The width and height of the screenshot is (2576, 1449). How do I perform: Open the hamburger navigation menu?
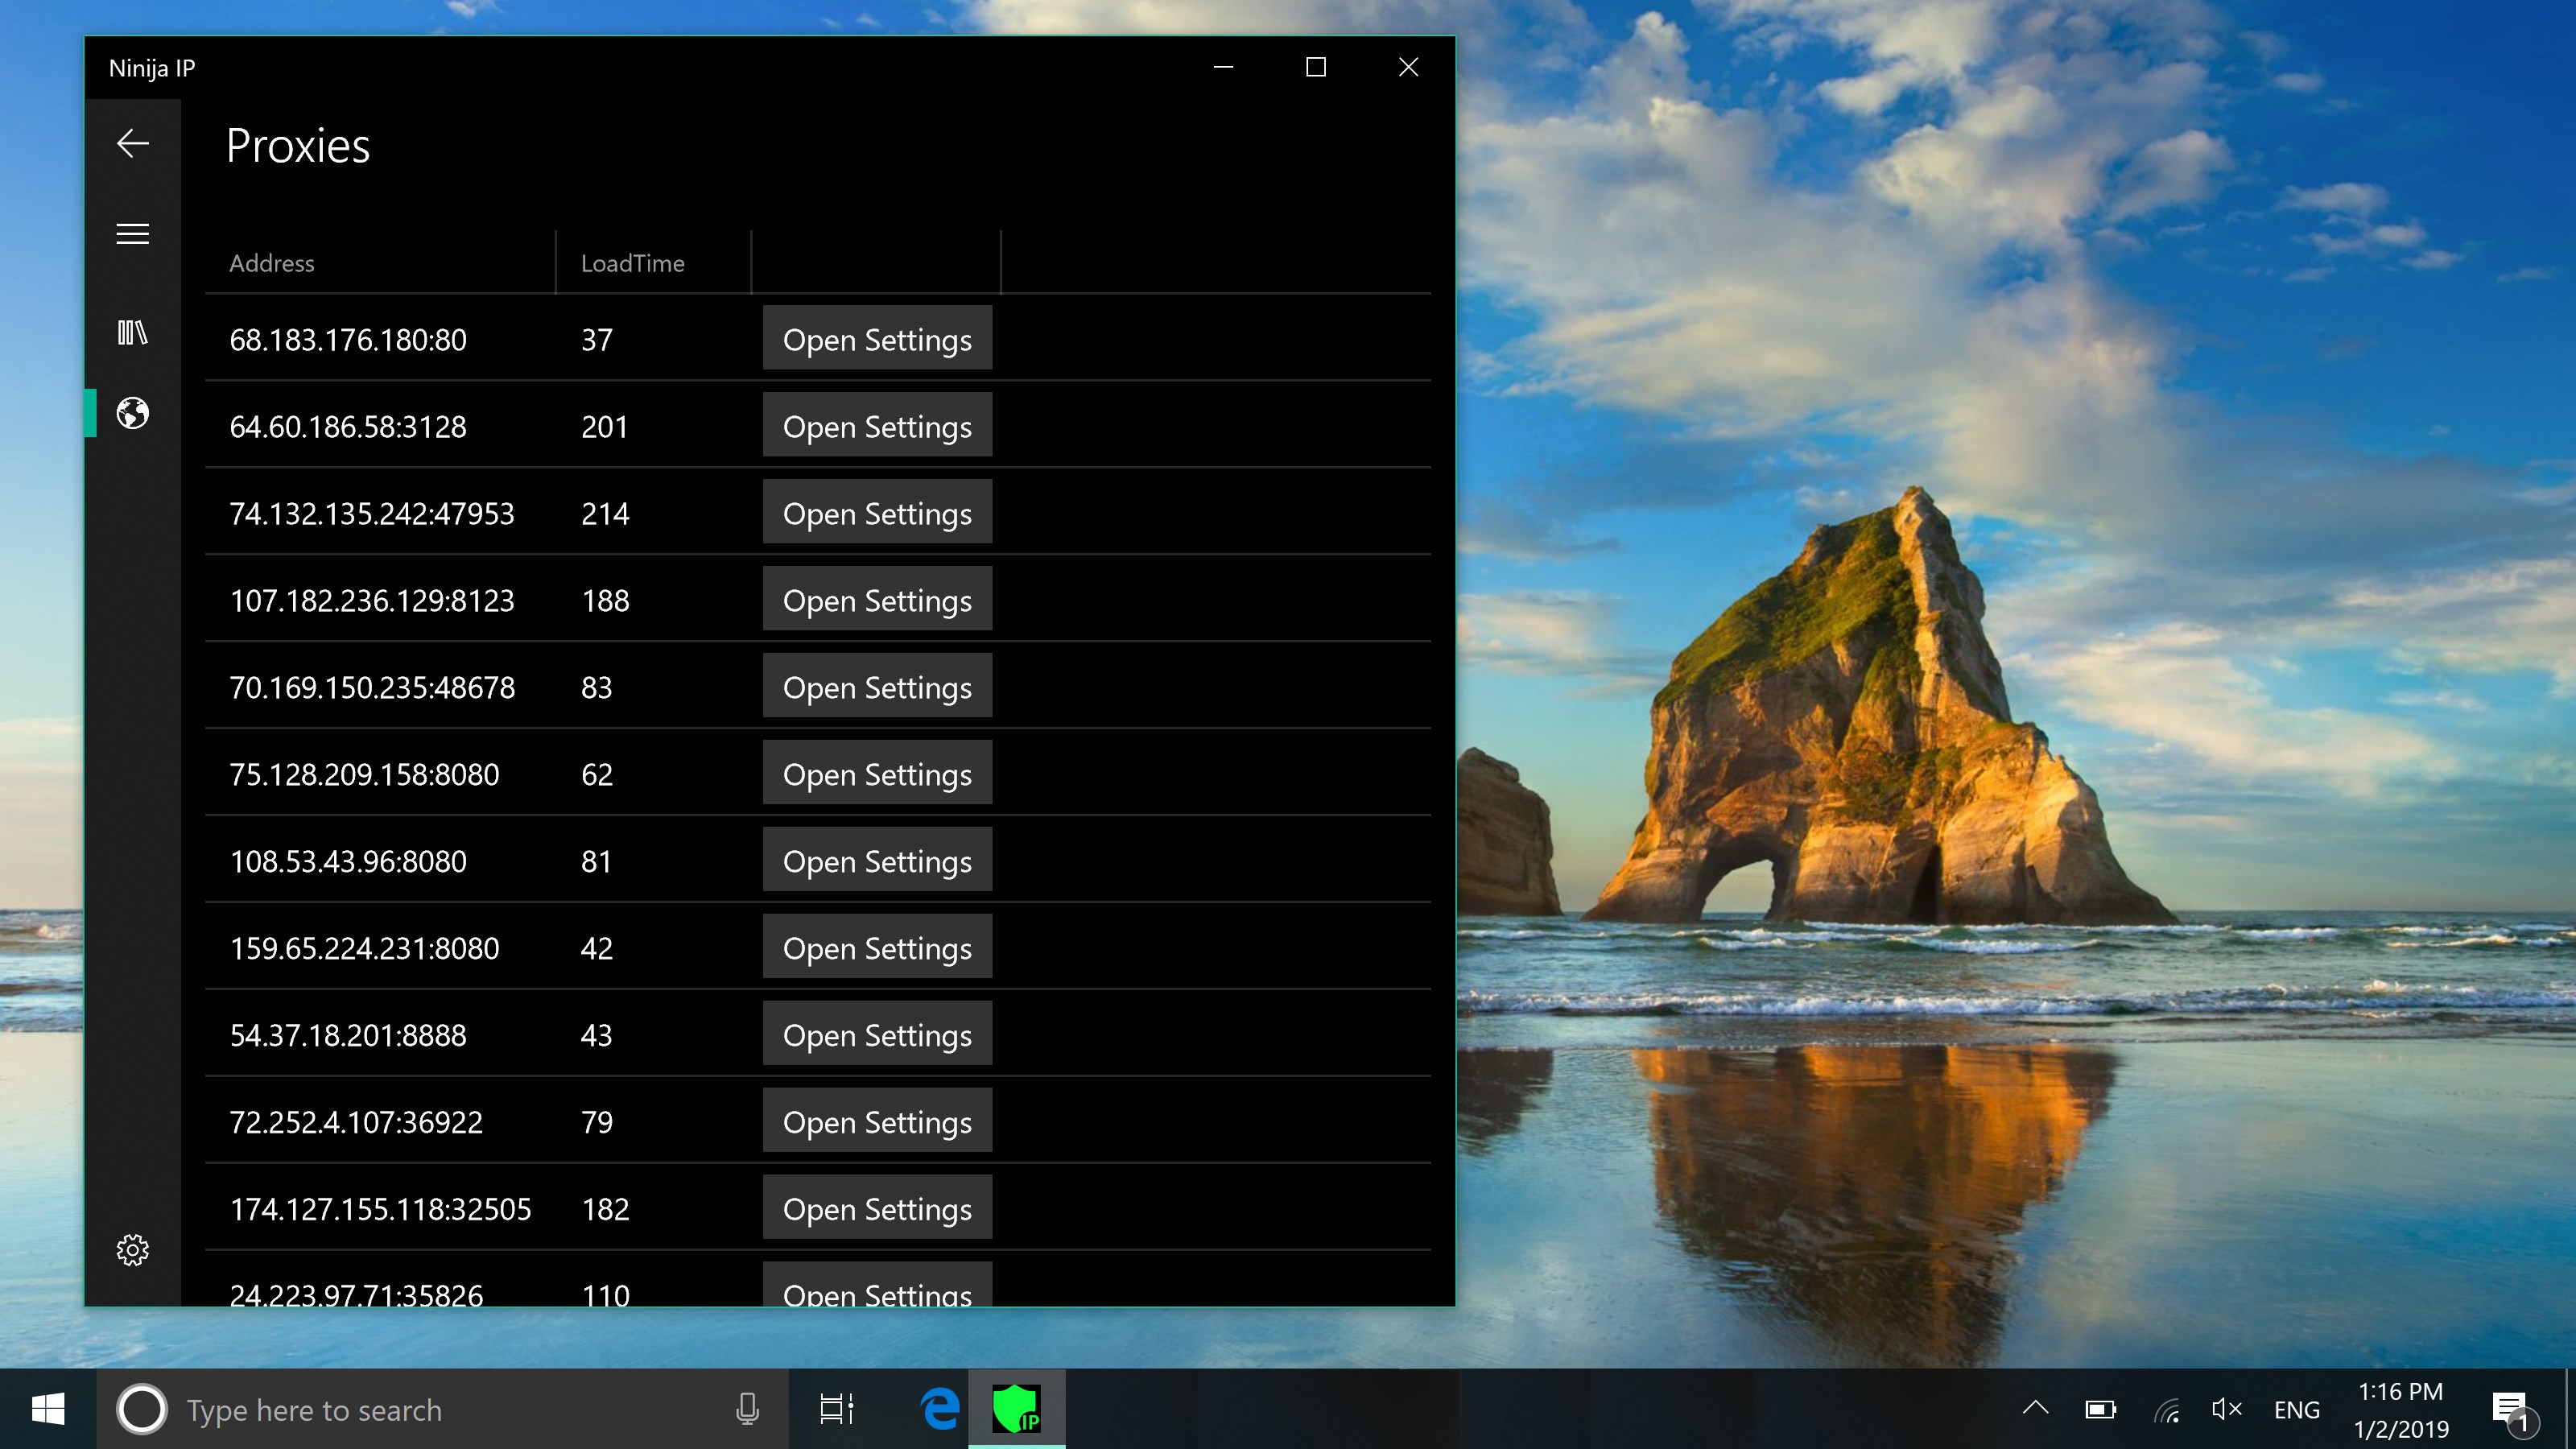(133, 233)
